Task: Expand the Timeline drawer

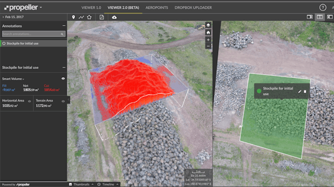Action: coord(108,184)
